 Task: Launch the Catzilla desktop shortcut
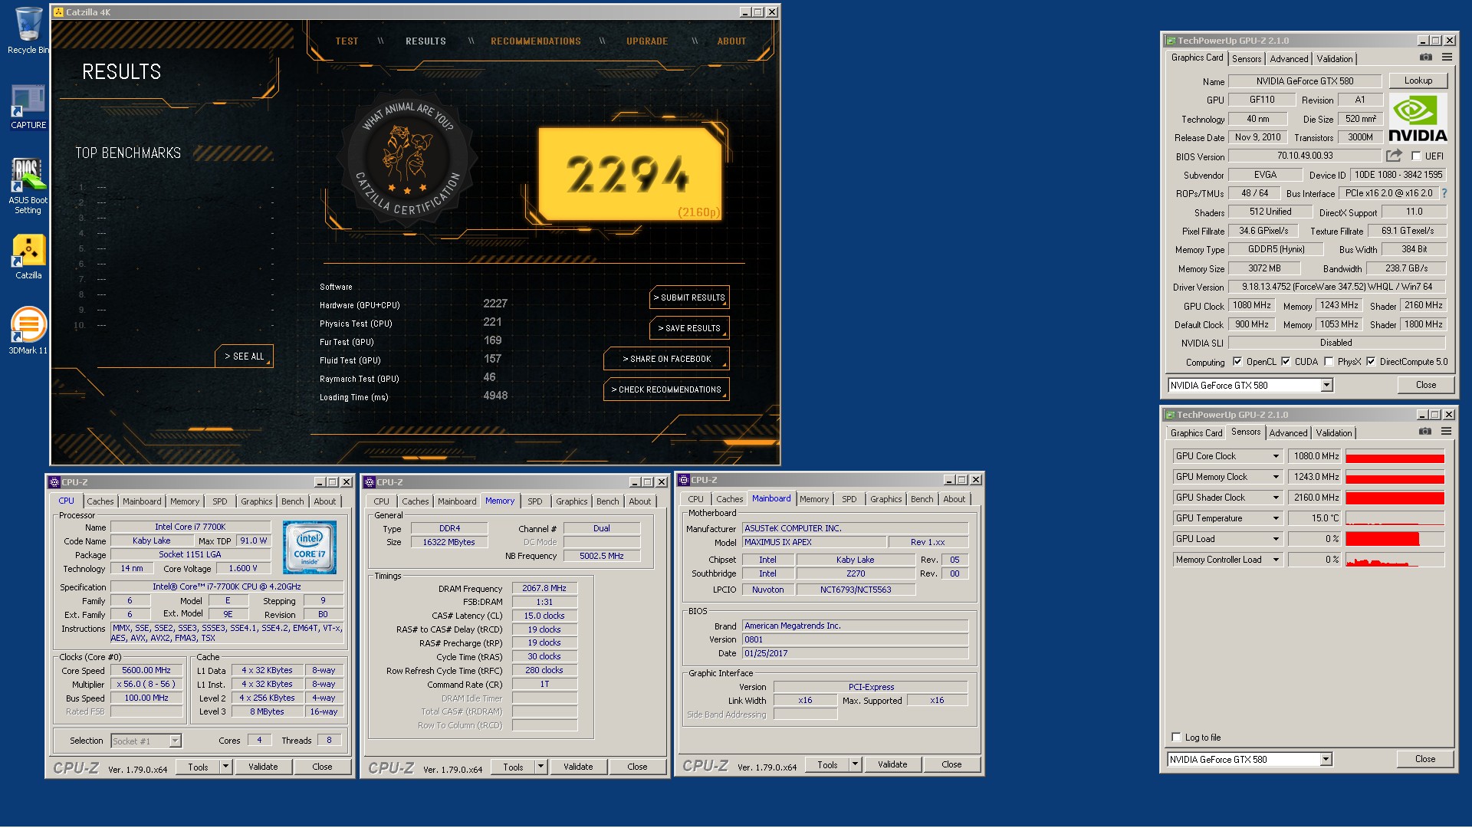(x=28, y=258)
